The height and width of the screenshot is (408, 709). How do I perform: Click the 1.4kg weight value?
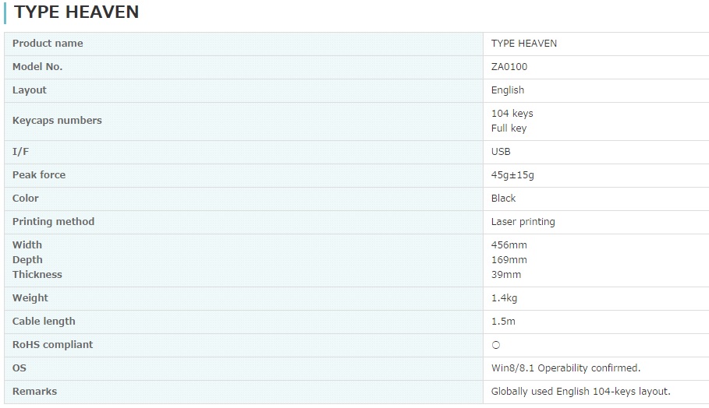pyautogui.click(x=504, y=298)
